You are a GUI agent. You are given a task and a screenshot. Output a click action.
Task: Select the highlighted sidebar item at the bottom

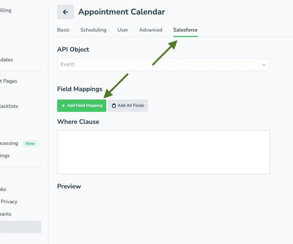20,227
